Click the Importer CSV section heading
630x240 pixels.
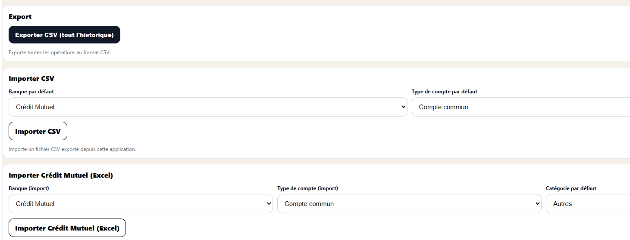point(31,79)
